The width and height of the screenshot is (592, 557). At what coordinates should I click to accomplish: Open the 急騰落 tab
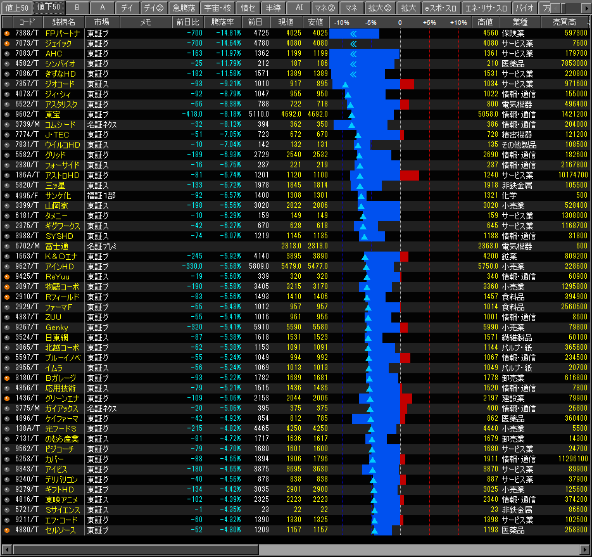tap(184, 8)
